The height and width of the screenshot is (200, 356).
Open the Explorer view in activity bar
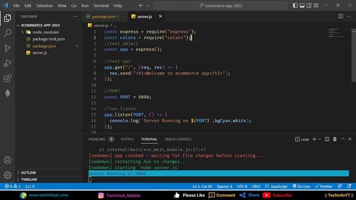click(x=7, y=18)
